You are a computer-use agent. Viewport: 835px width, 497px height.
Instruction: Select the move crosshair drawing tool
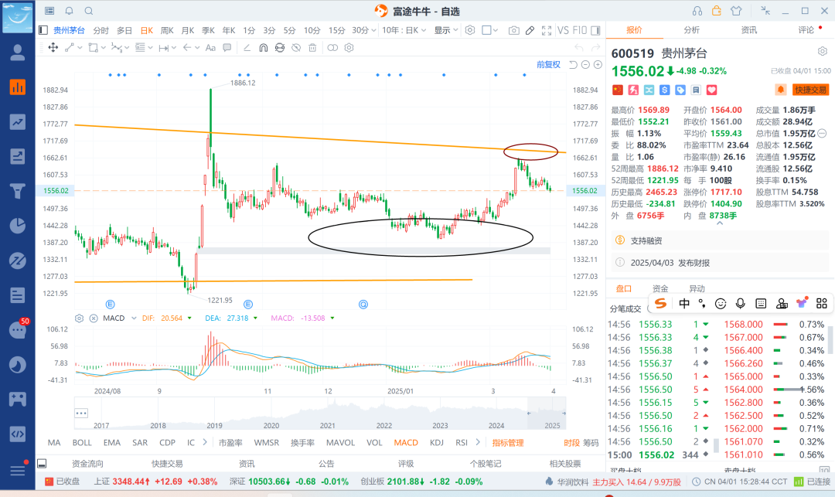point(53,48)
